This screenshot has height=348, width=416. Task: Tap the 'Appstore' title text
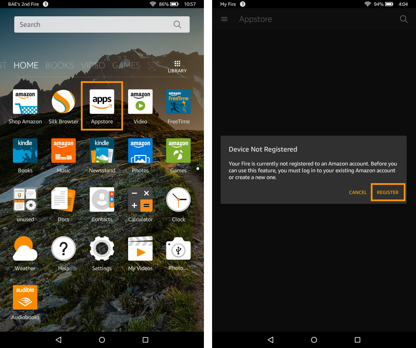256,19
